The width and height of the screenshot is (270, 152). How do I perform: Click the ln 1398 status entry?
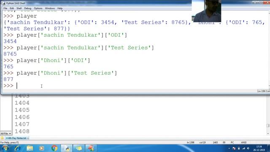(190, 143)
